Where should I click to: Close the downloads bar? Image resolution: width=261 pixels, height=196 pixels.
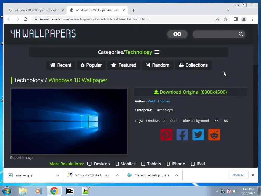tap(253, 175)
